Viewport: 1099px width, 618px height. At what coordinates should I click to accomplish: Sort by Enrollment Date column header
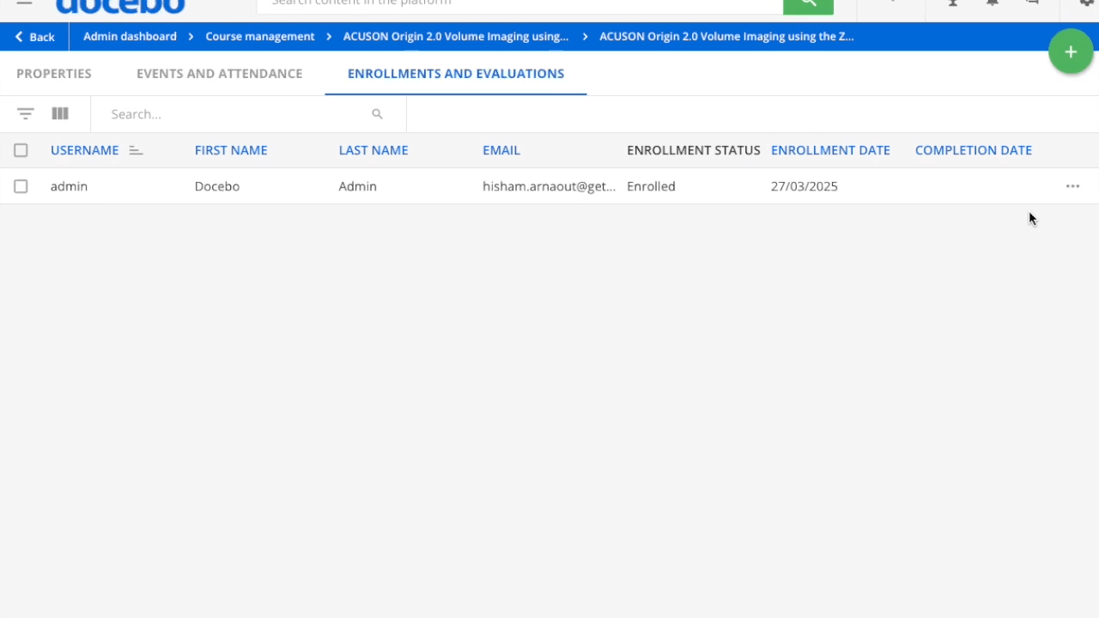click(x=830, y=150)
